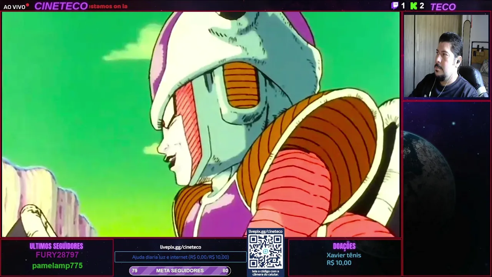492x277 pixels.
Task: Click the anime video frame
Action: tap(201, 124)
